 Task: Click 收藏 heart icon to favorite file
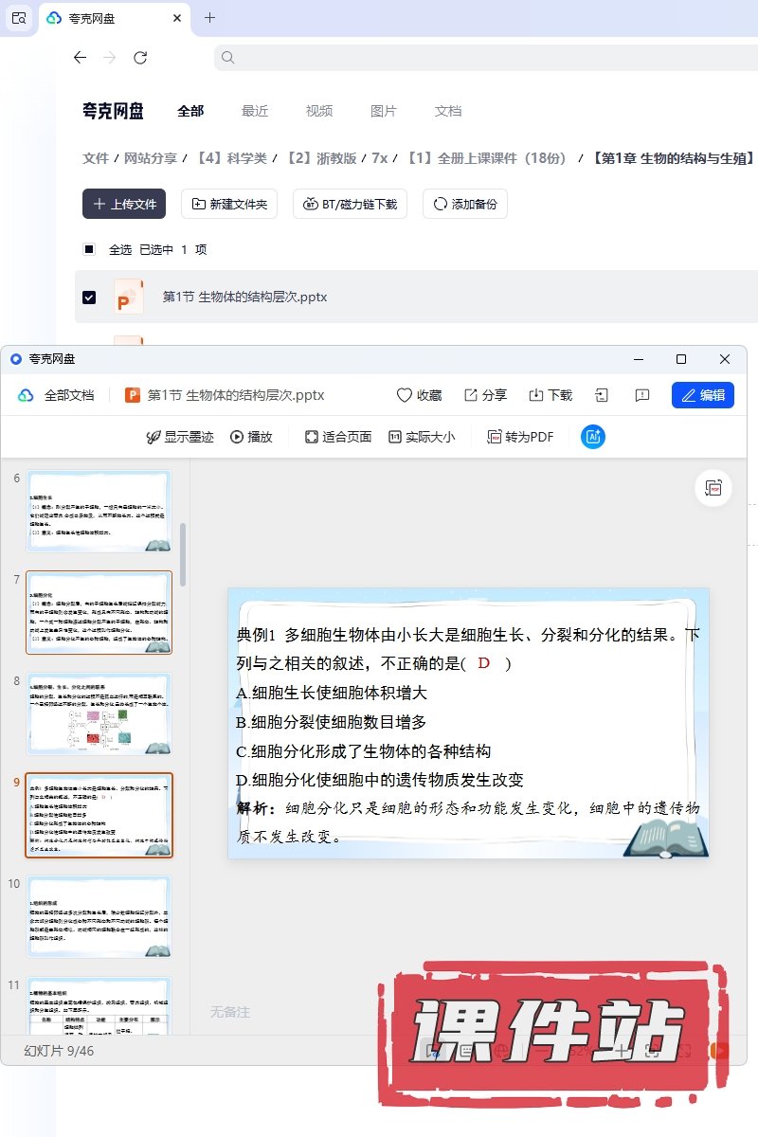(418, 395)
